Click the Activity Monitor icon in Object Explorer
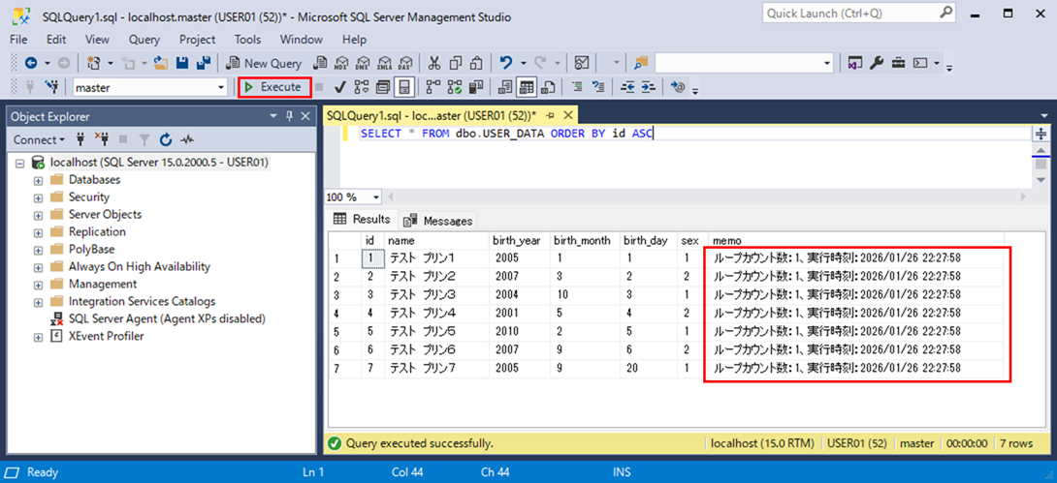The width and height of the screenshot is (1057, 483). coord(186,139)
